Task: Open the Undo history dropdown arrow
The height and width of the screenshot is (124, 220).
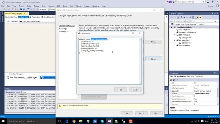Action: (31, 9)
